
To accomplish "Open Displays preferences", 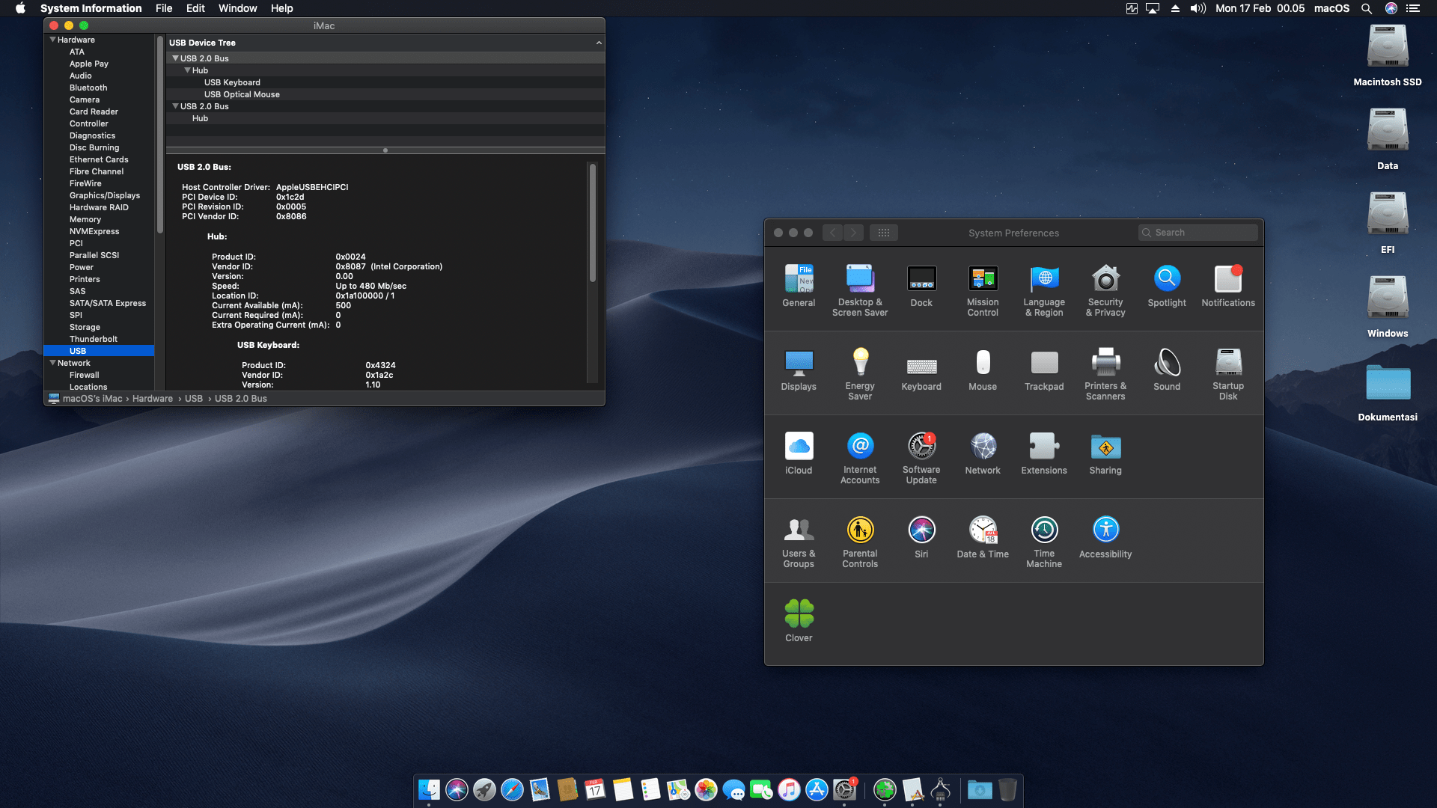I will pos(799,370).
